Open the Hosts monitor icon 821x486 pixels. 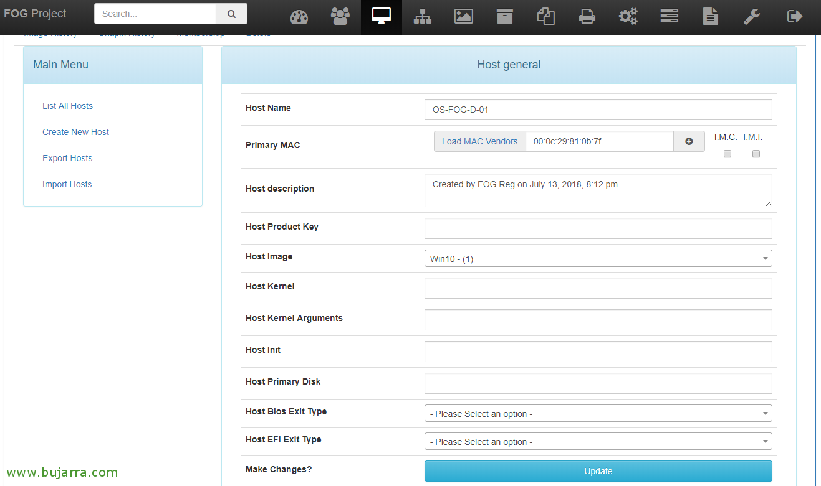click(382, 16)
